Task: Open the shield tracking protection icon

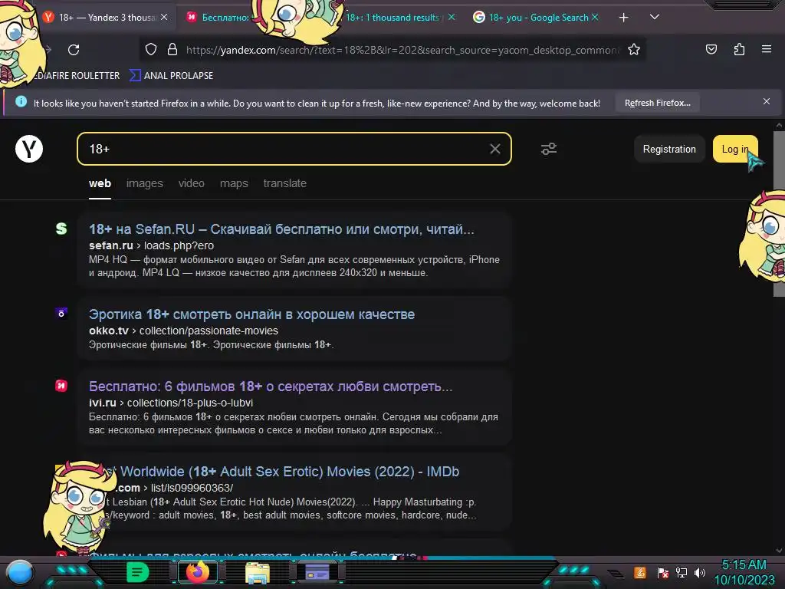Action: (x=151, y=50)
